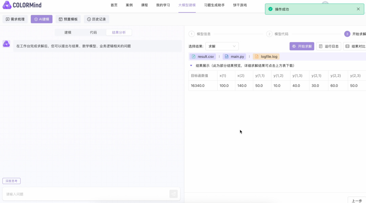Open the 案例 nav item

tap(129, 5)
